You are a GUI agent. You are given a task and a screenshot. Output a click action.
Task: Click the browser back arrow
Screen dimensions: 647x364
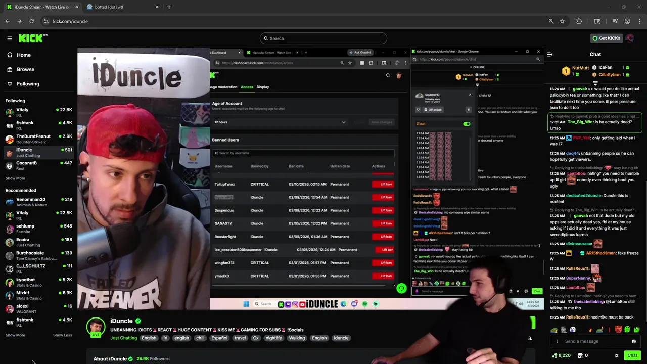click(8, 21)
